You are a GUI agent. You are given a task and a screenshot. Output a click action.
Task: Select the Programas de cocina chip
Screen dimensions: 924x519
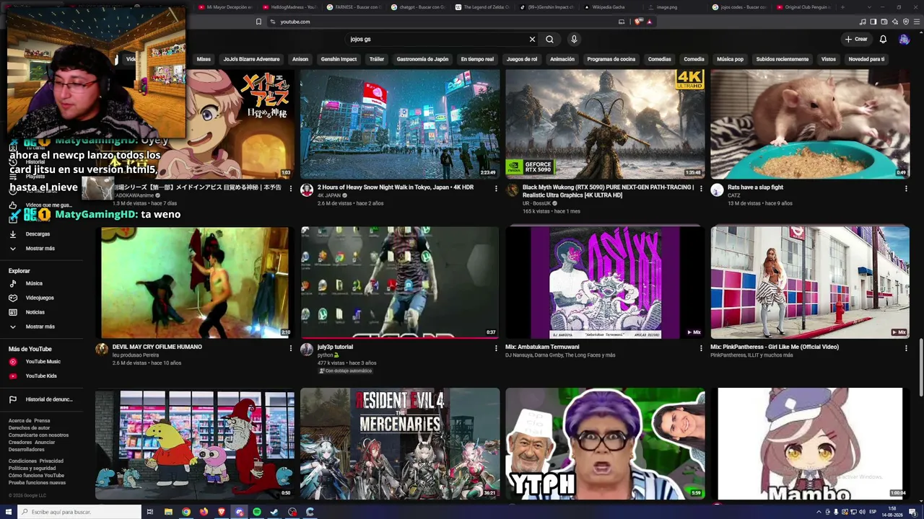coord(611,59)
